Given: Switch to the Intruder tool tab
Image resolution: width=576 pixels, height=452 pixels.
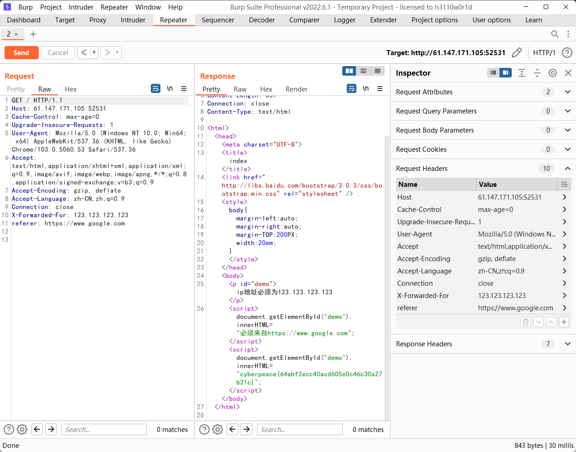Looking at the screenshot, I should (133, 20).
